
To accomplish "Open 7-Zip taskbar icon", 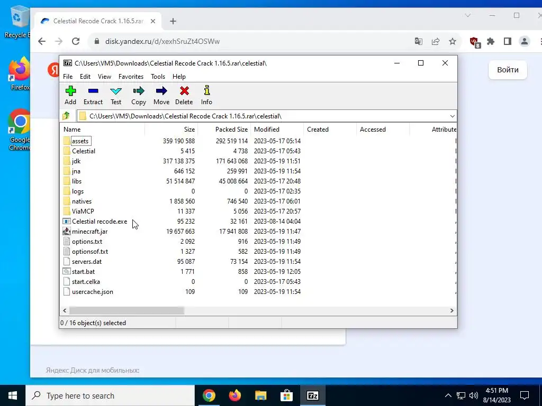I will click(x=313, y=395).
